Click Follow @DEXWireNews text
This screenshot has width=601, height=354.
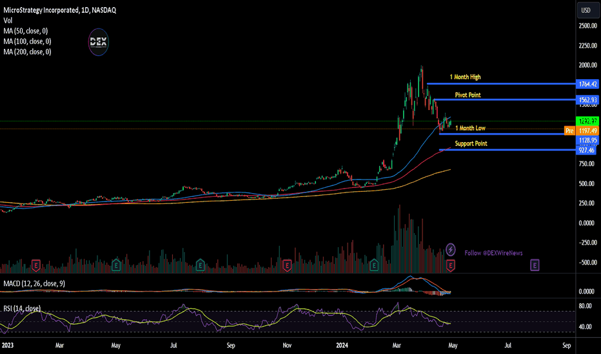tap(493, 253)
